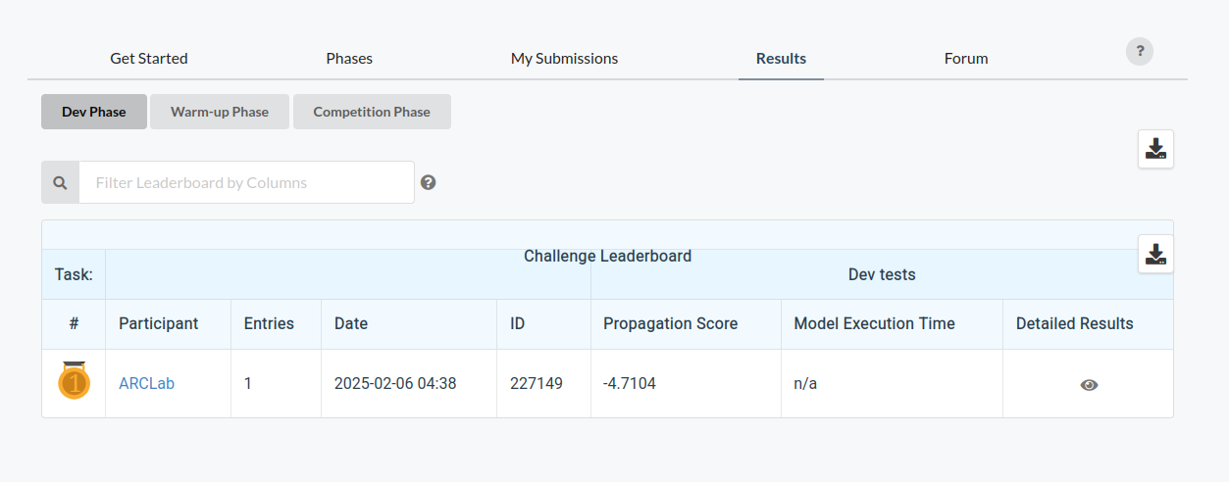Open the Get Started tab

pos(149,58)
